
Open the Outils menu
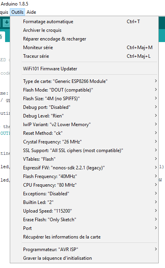17,12
